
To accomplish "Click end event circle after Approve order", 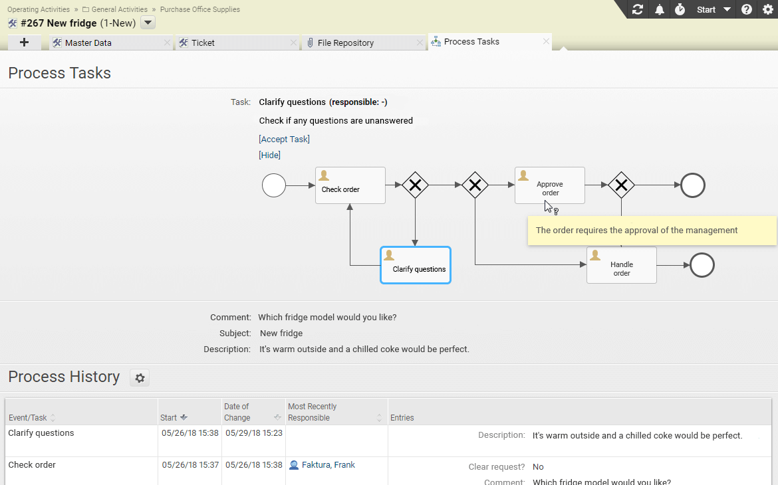I will (x=693, y=185).
